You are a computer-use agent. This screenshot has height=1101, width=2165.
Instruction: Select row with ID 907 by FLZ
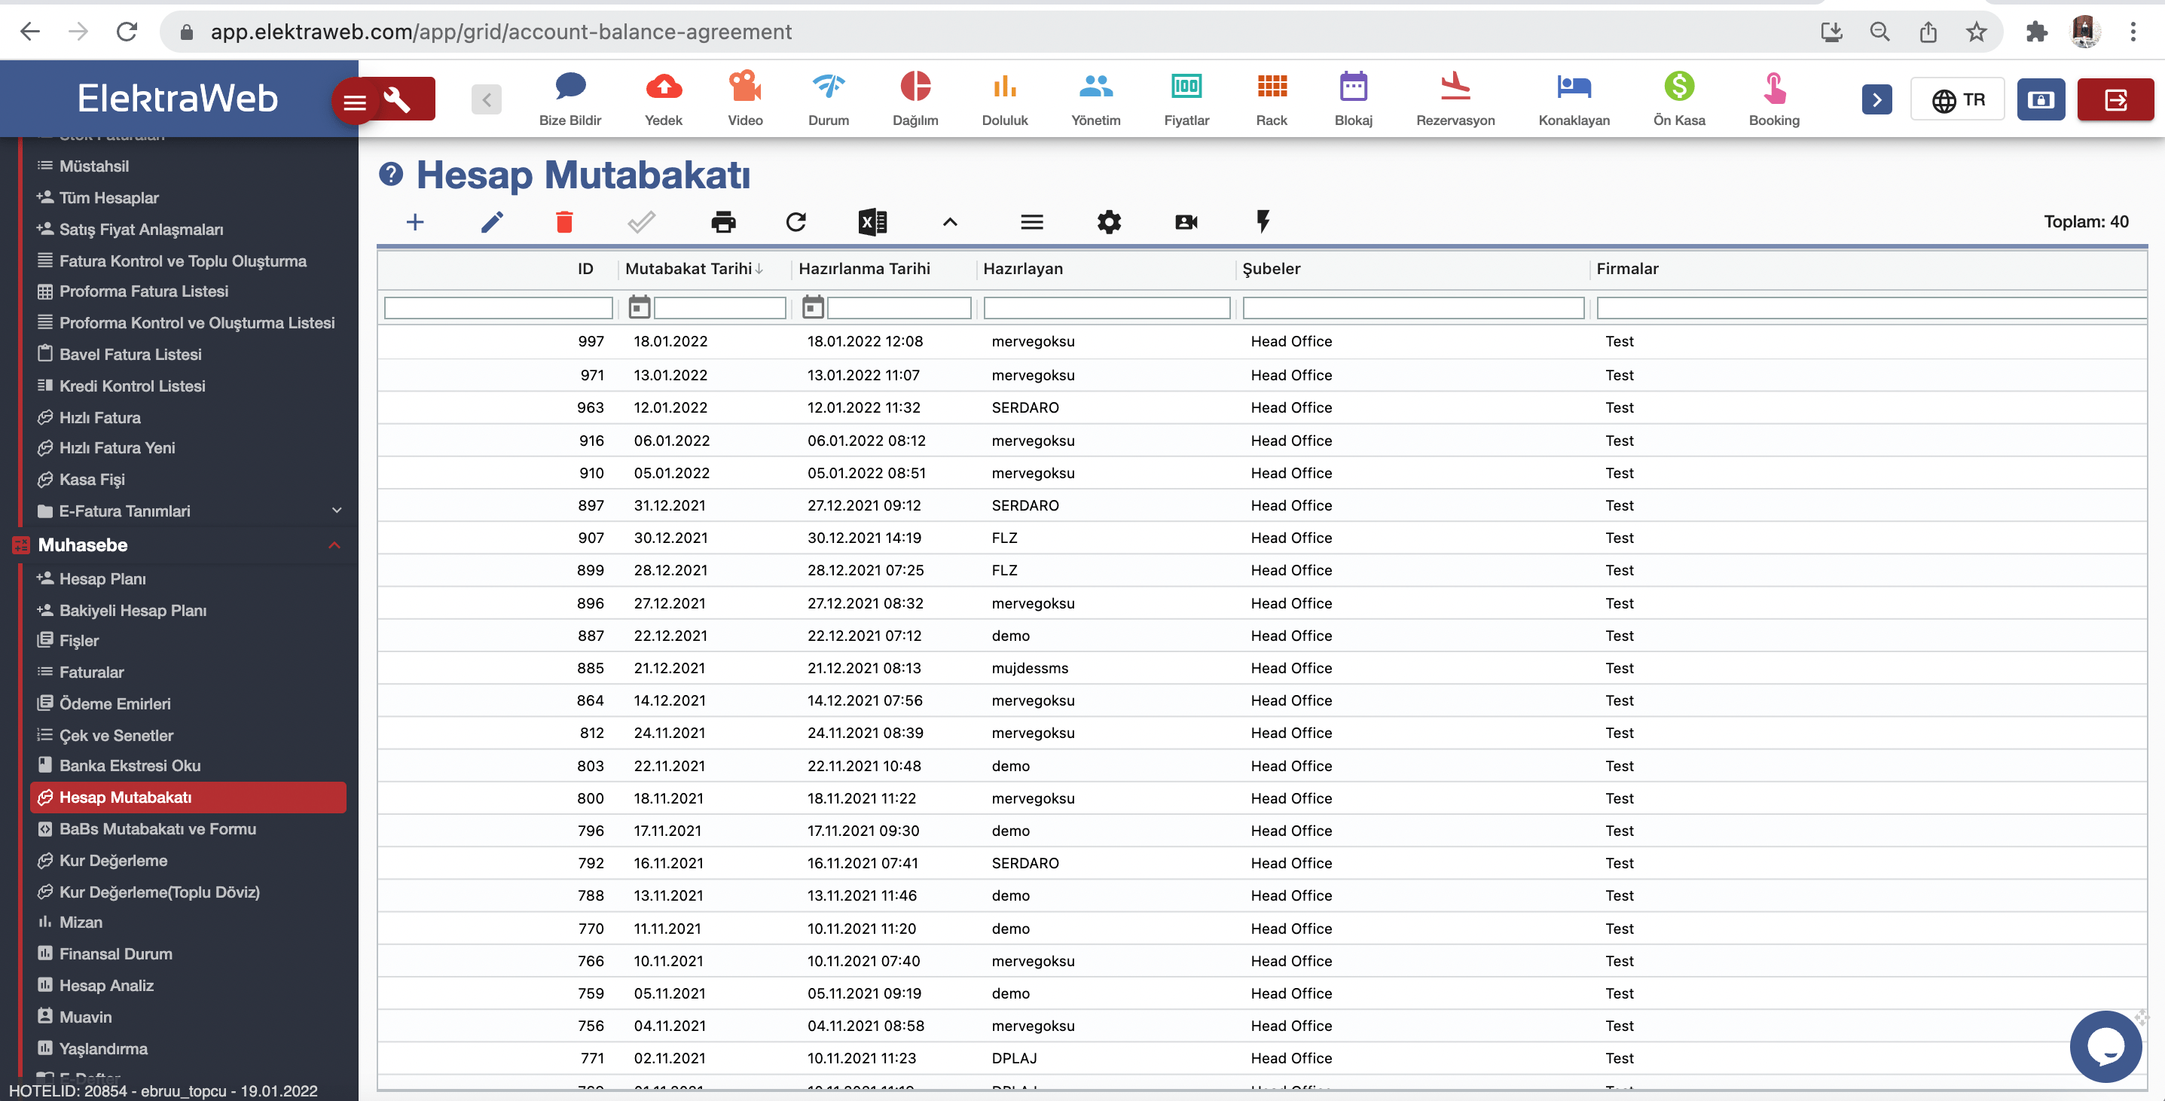pos(1262,538)
